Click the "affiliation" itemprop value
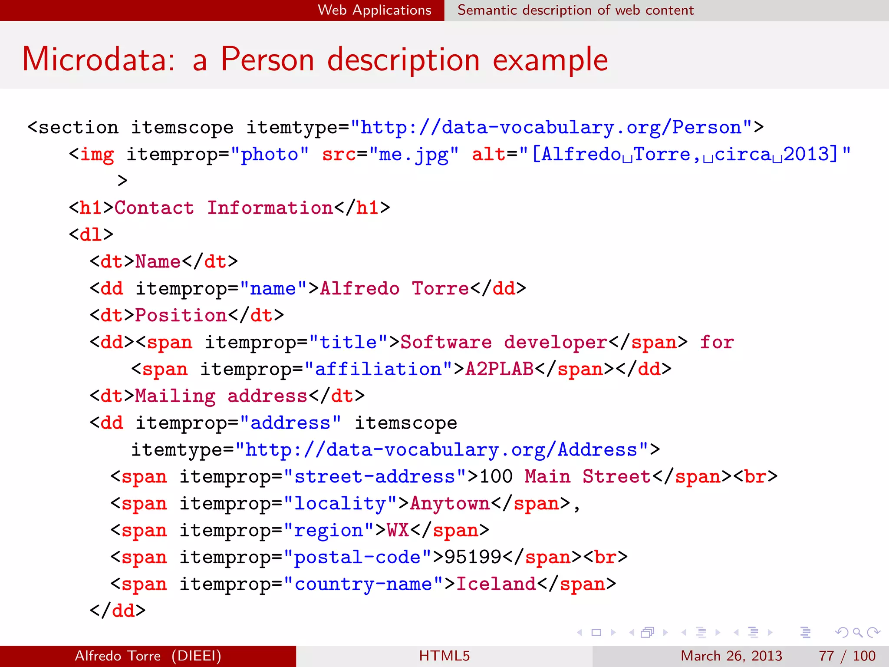The height and width of the screenshot is (667, 889). coord(378,369)
